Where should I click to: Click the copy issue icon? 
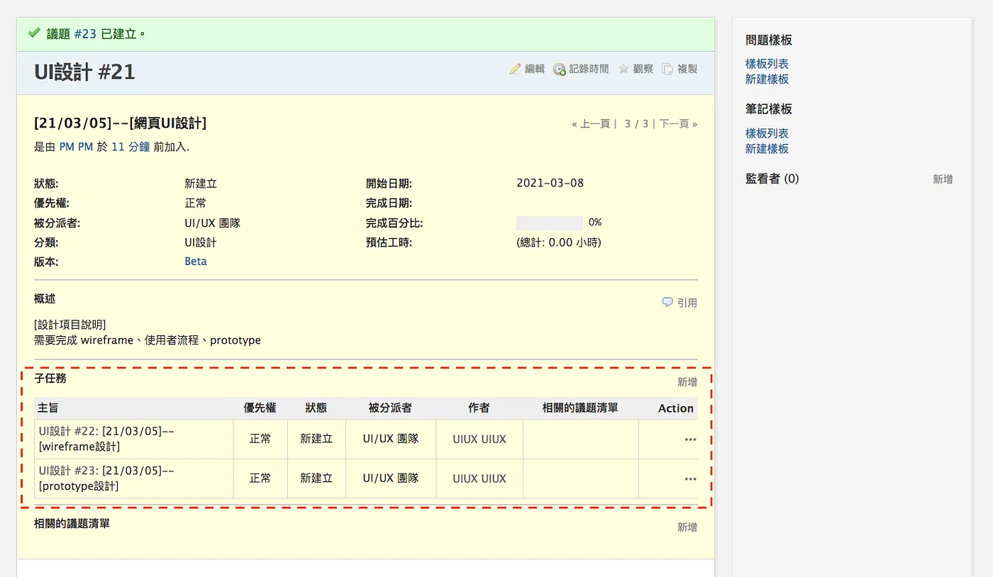point(667,69)
